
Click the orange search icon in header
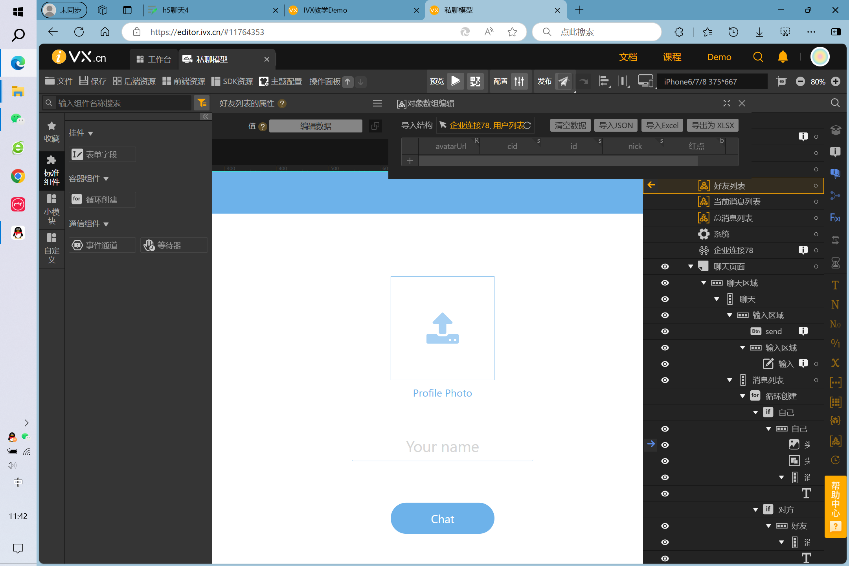[758, 57]
